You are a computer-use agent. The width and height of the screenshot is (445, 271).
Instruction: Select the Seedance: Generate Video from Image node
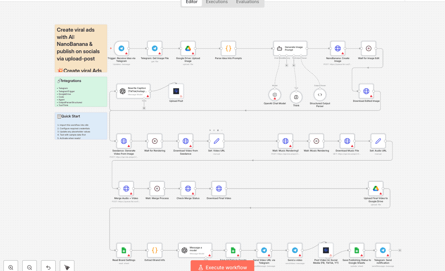pyautogui.click(x=124, y=141)
